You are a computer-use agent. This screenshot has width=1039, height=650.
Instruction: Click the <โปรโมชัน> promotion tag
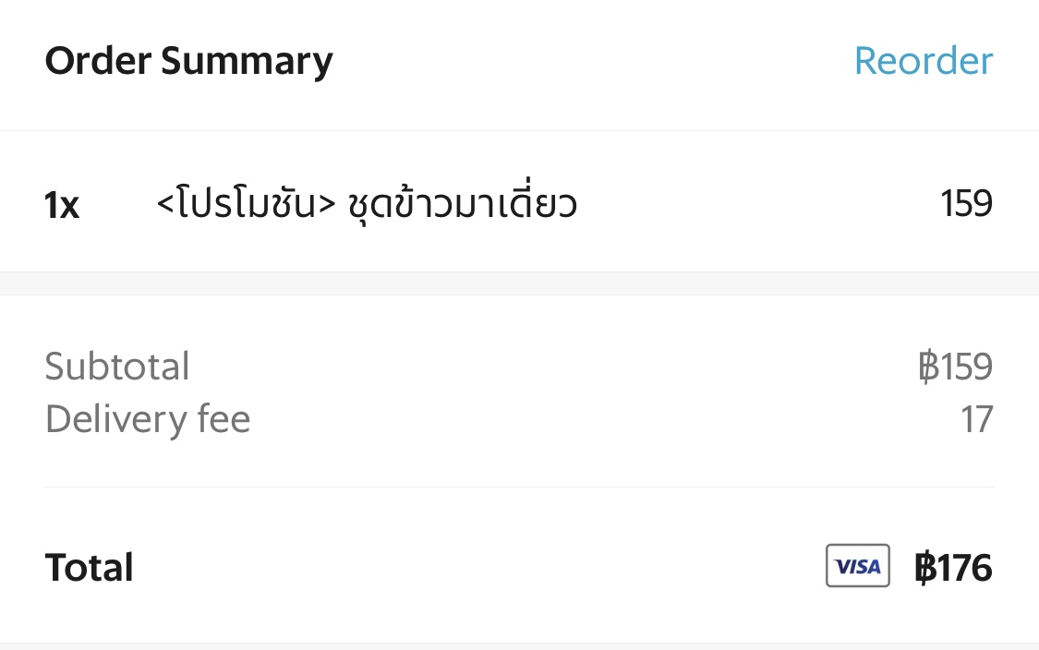tap(246, 204)
